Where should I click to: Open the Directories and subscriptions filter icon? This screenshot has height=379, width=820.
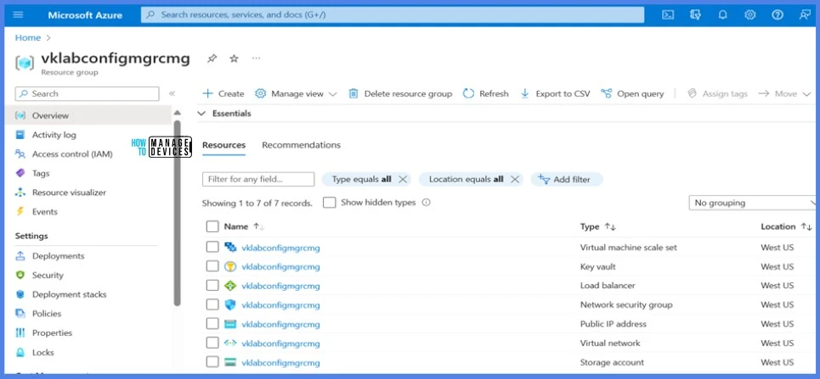point(695,14)
